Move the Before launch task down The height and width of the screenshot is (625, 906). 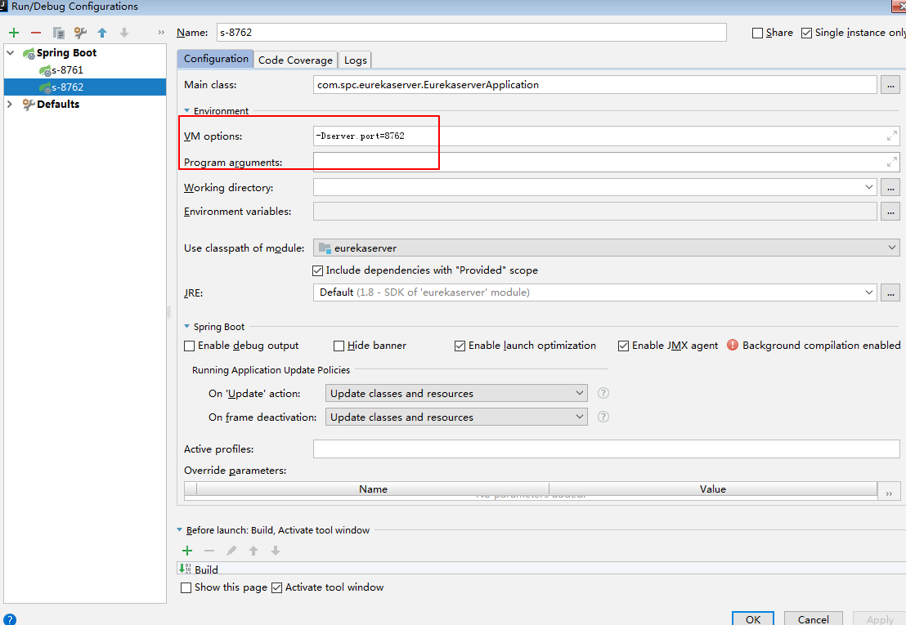(276, 551)
